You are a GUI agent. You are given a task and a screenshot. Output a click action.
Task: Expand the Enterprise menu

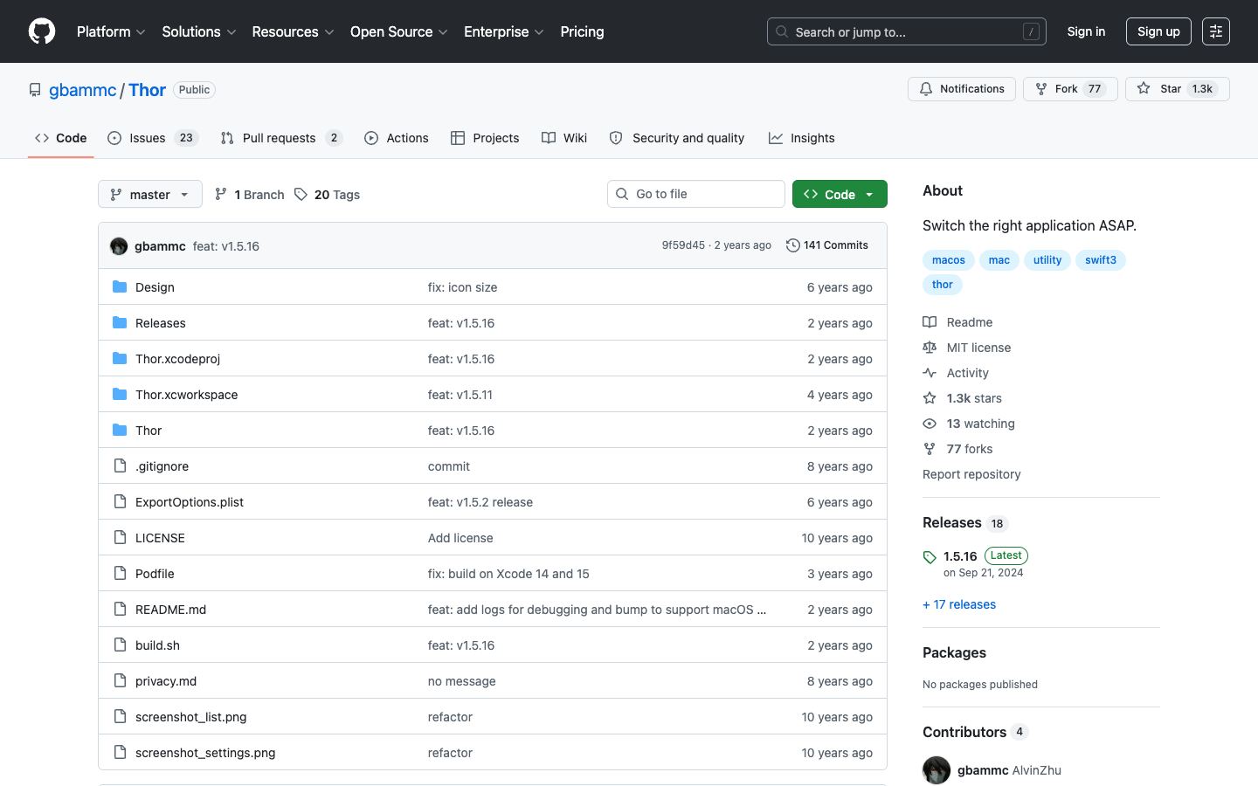[504, 31]
